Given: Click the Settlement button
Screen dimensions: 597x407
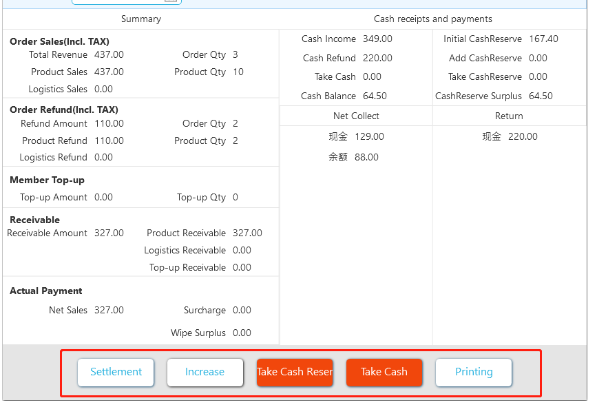Looking at the screenshot, I should coord(116,373).
